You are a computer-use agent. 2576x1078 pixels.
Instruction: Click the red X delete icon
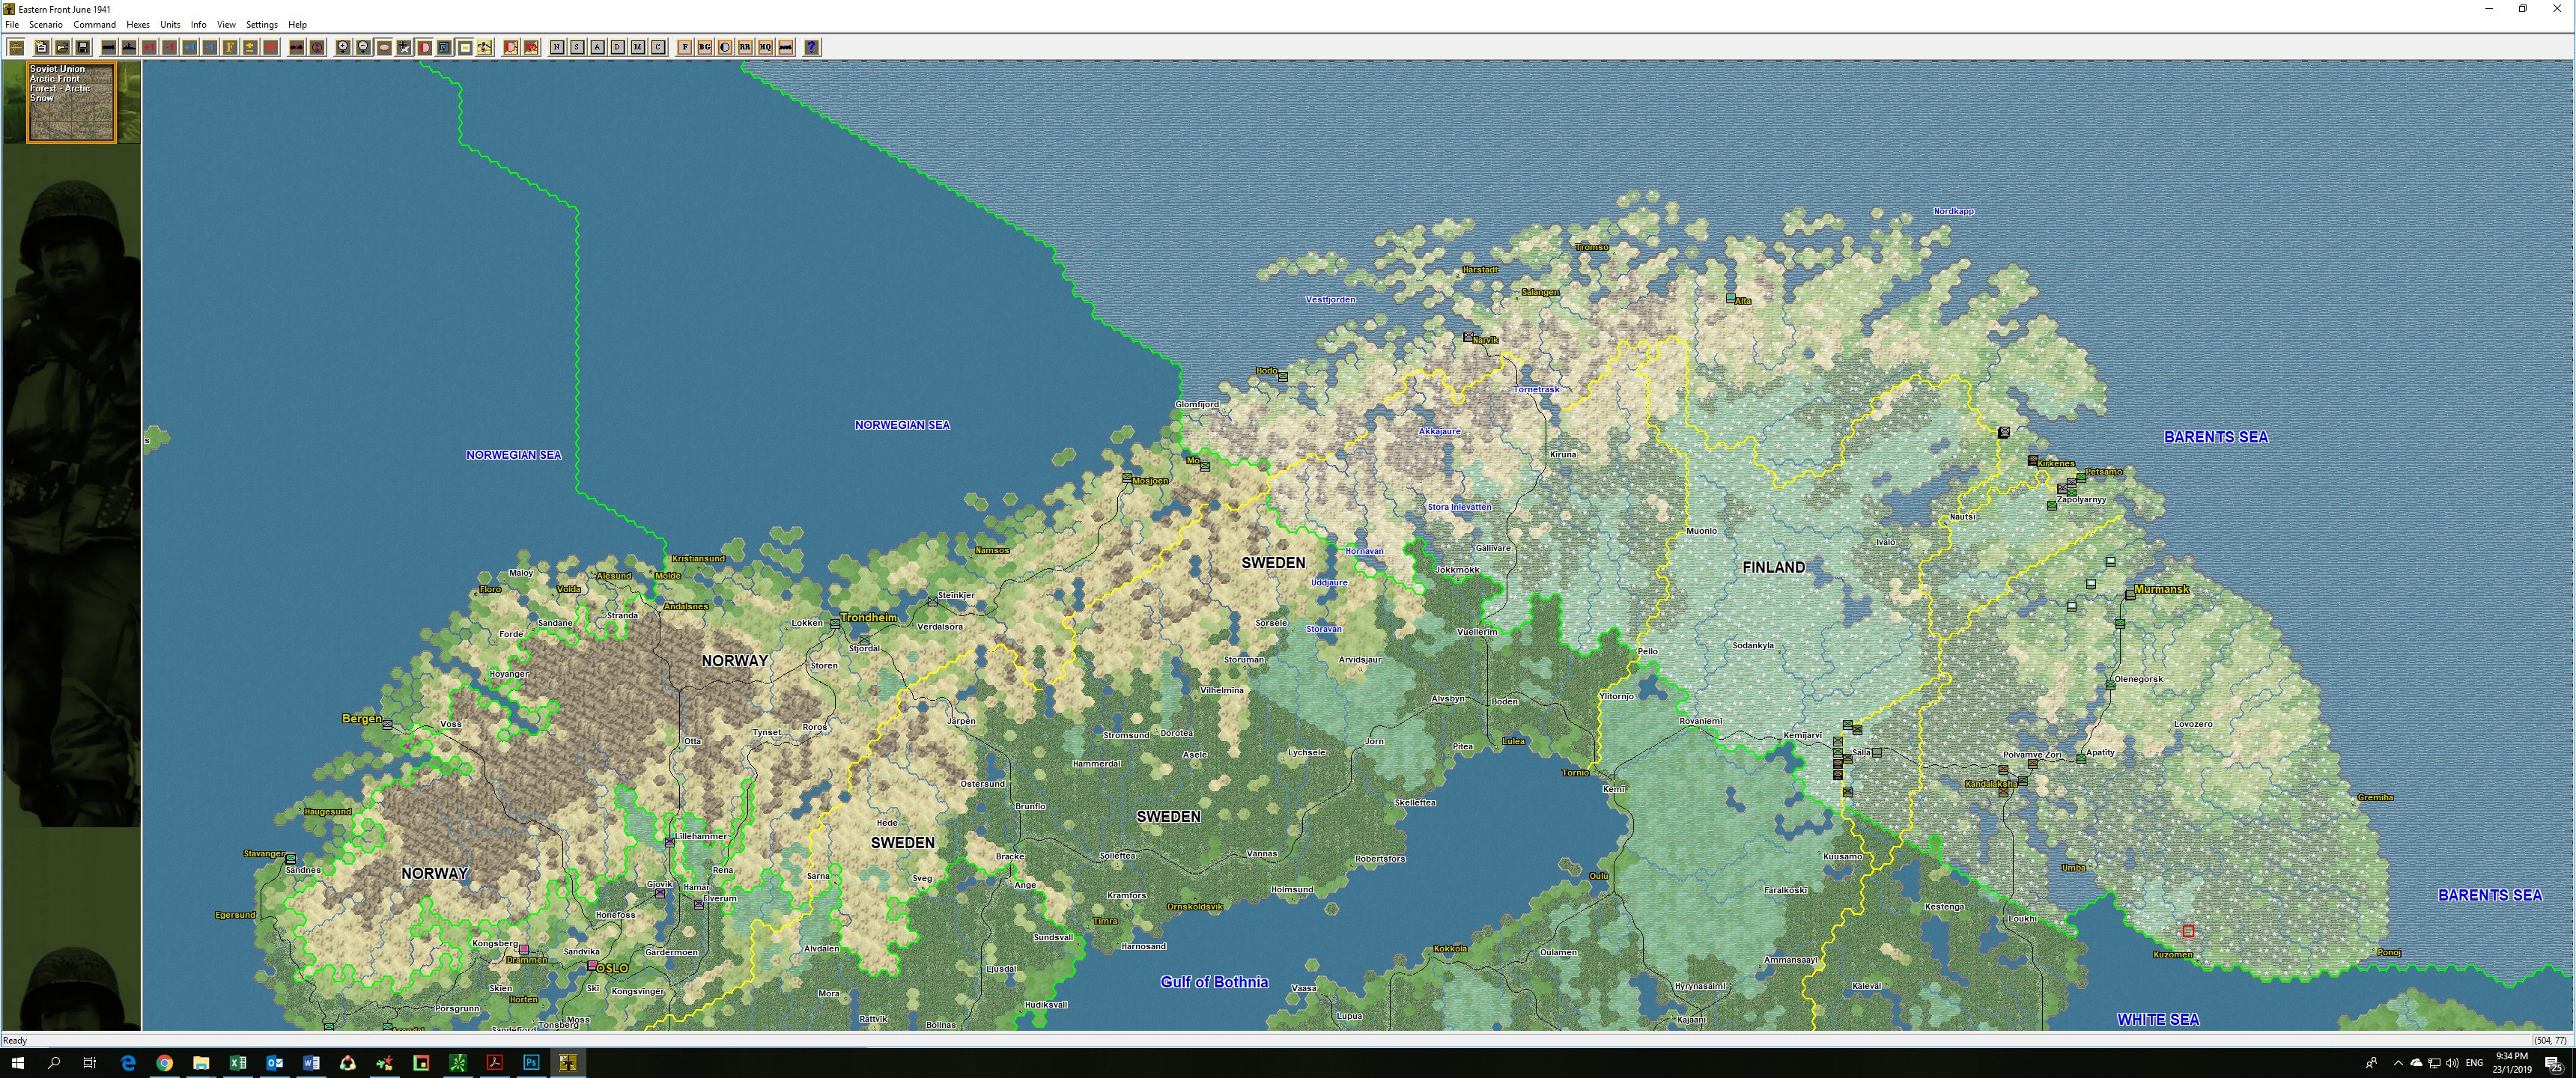(x=271, y=47)
